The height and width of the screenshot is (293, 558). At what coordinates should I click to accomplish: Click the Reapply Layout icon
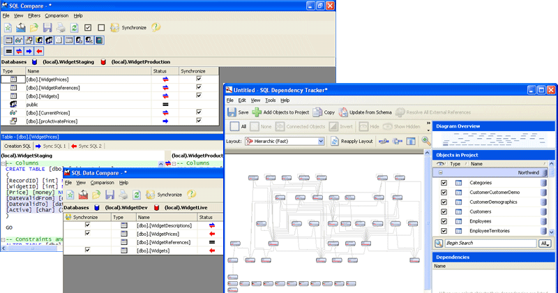[x=335, y=142]
